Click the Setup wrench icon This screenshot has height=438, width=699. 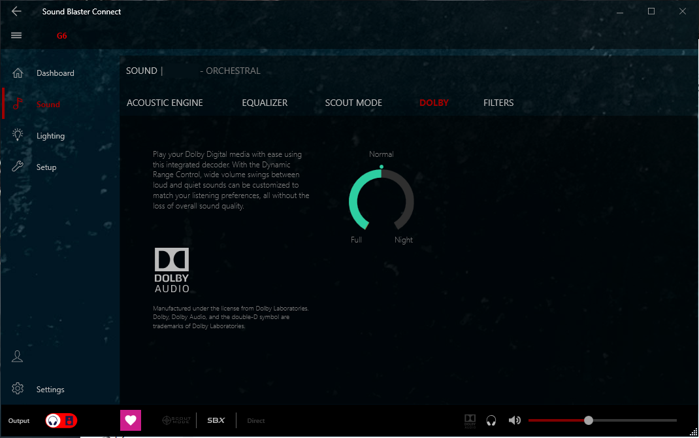pos(18,166)
